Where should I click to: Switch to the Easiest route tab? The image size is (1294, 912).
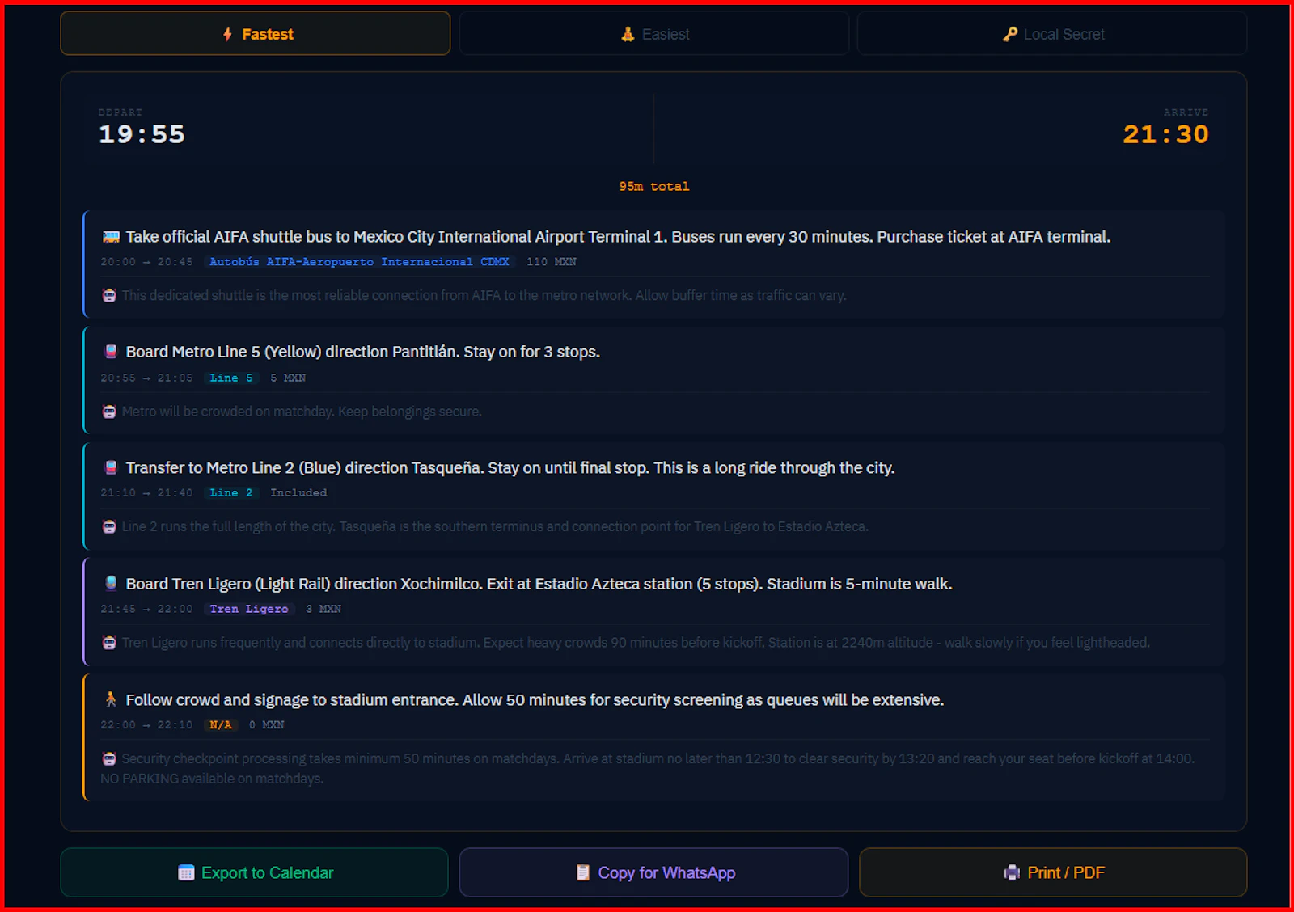tap(653, 33)
